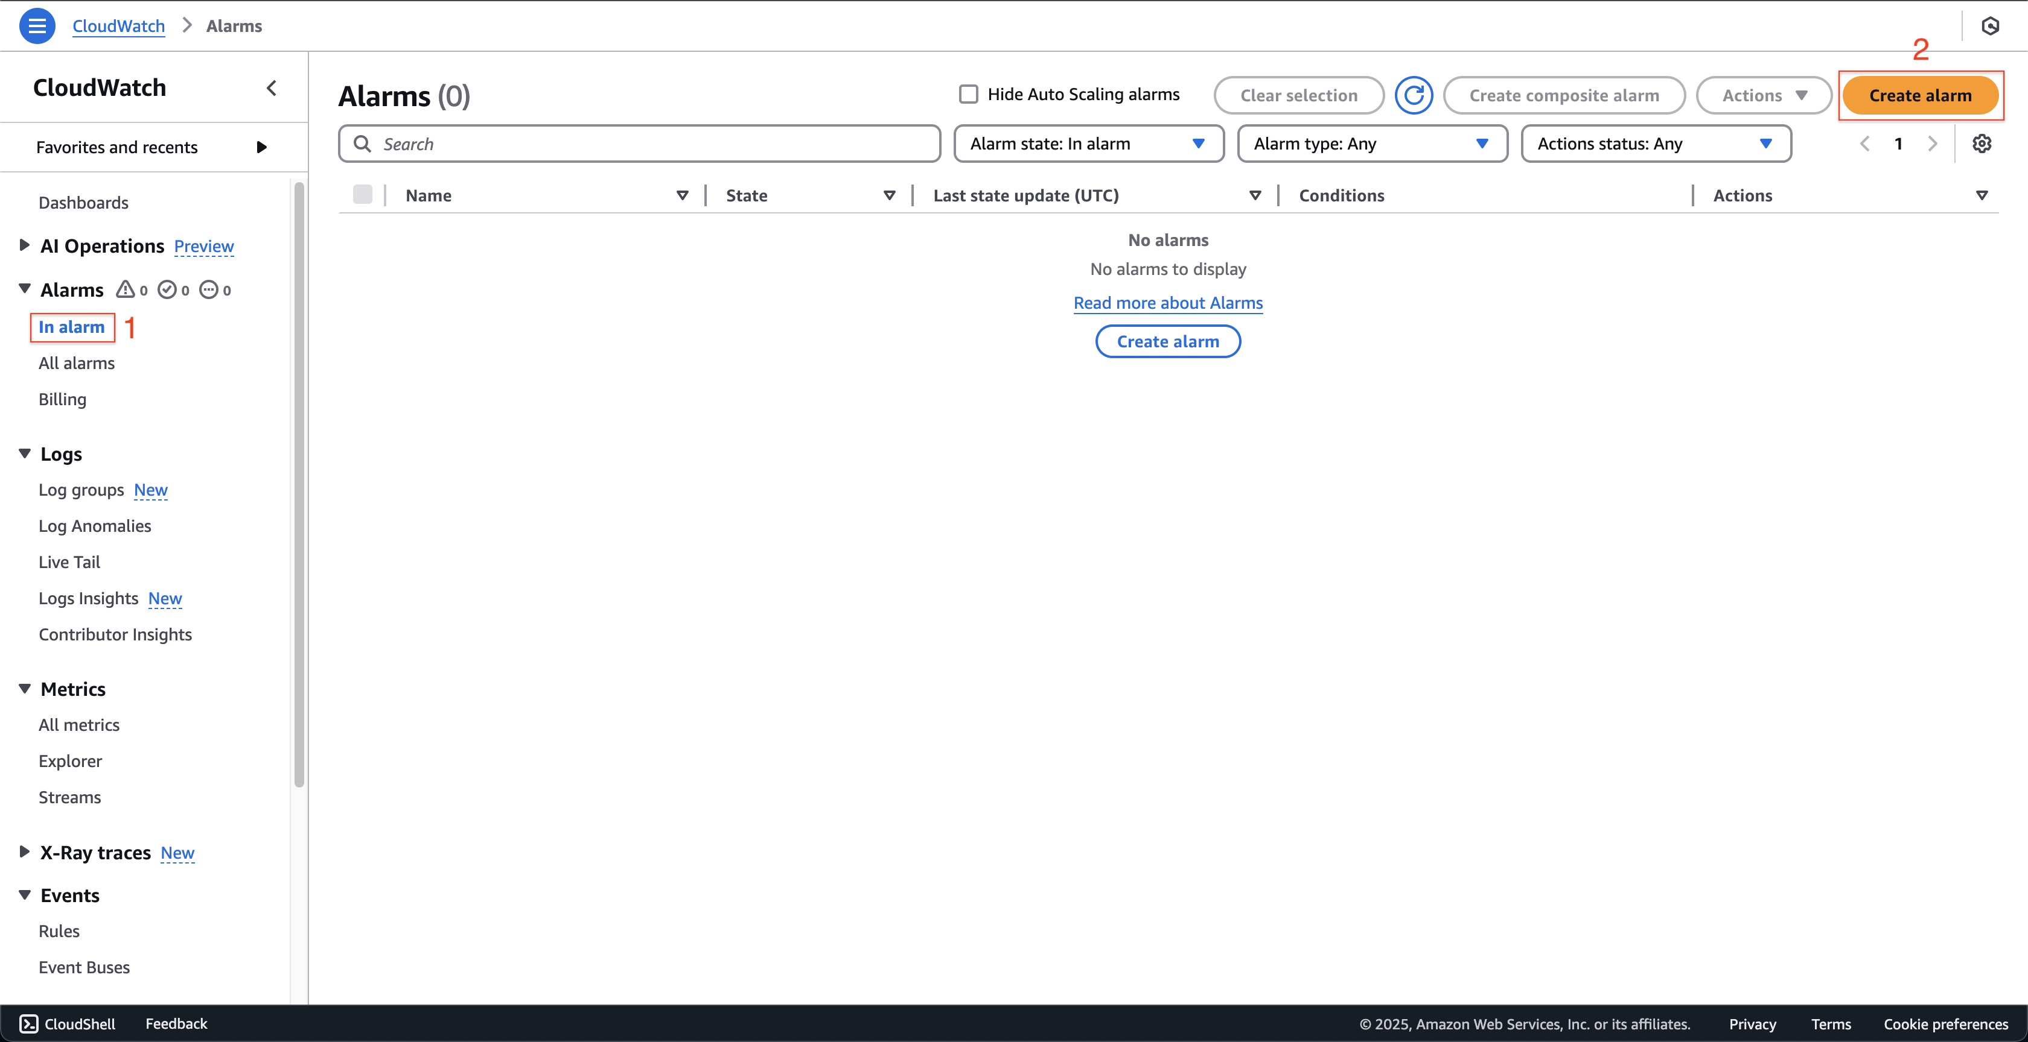The width and height of the screenshot is (2028, 1042).
Task: Click the navigation arrow right page icon
Action: tap(1932, 144)
